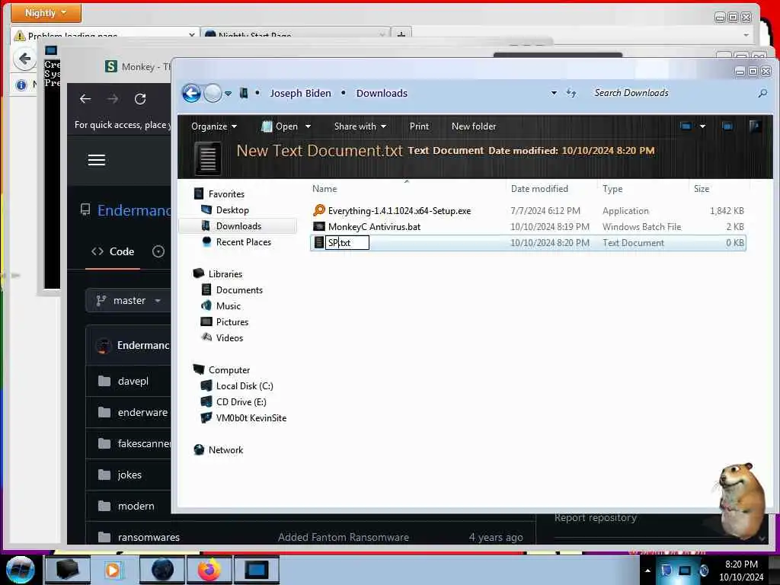
Task: Open the Share with menu
Action: click(360, 126)
